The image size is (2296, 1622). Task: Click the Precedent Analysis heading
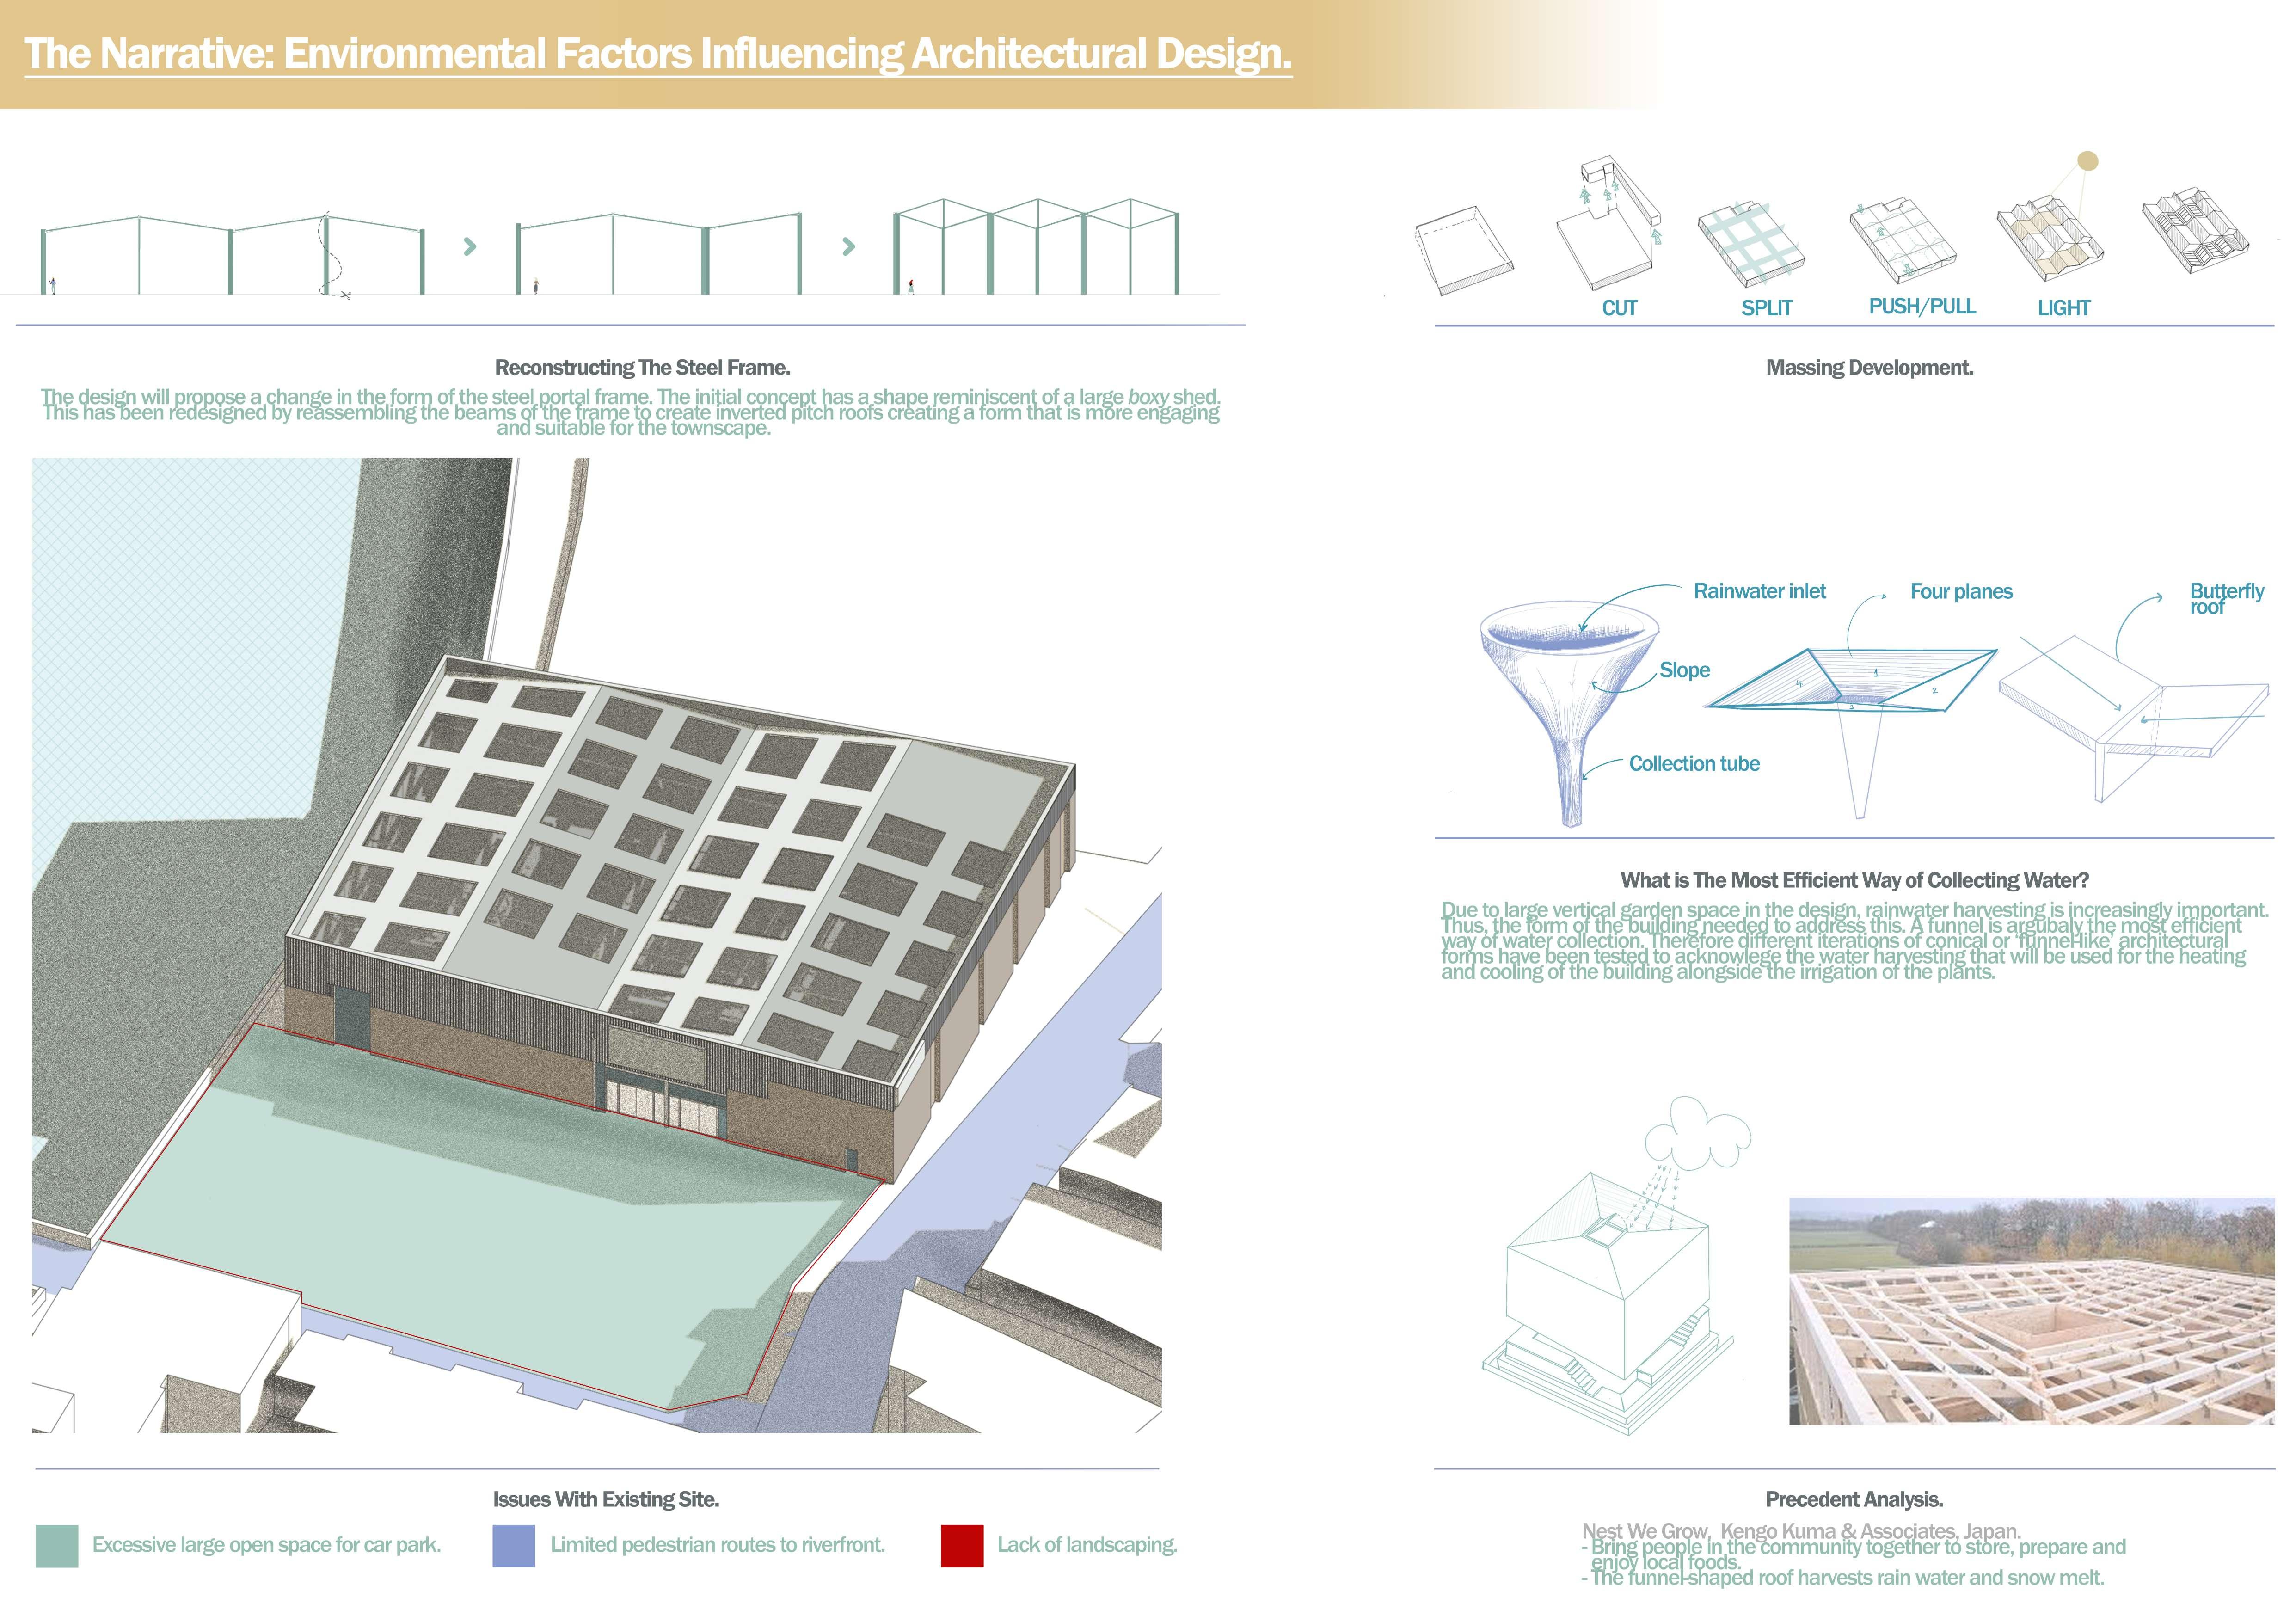tap(1854, 1500)
